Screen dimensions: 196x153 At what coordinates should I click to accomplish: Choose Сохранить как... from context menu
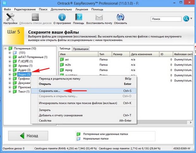[49, 91]
